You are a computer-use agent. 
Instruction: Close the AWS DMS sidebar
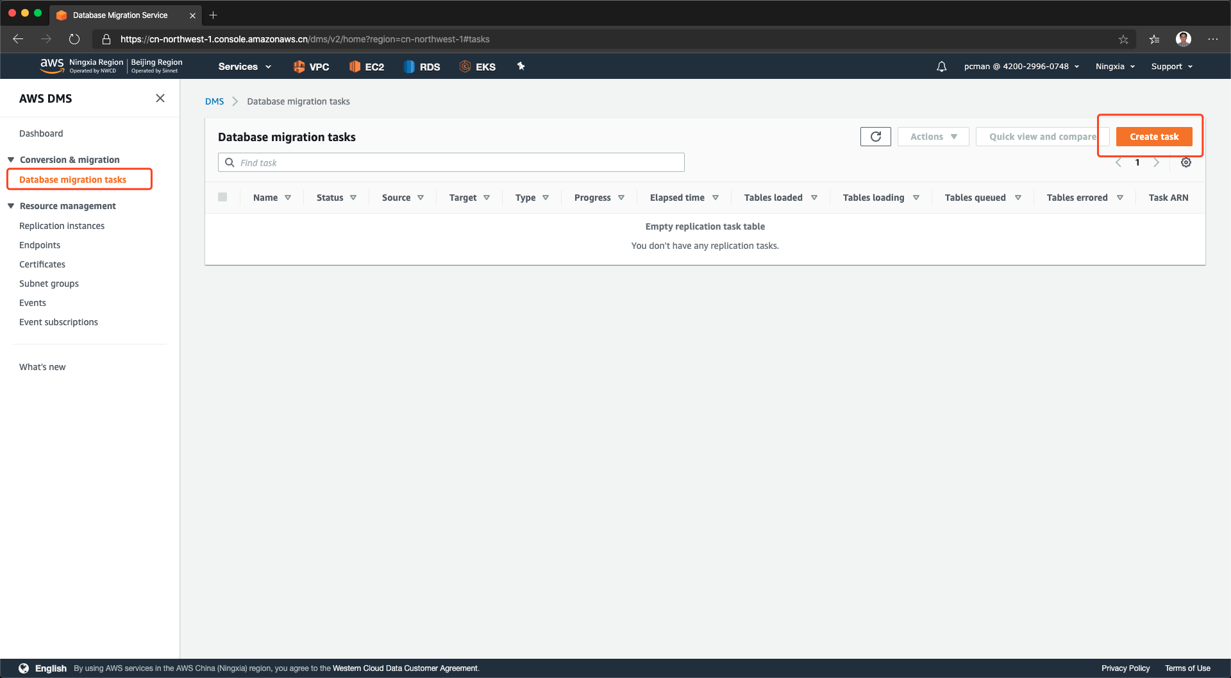point(160,98)
